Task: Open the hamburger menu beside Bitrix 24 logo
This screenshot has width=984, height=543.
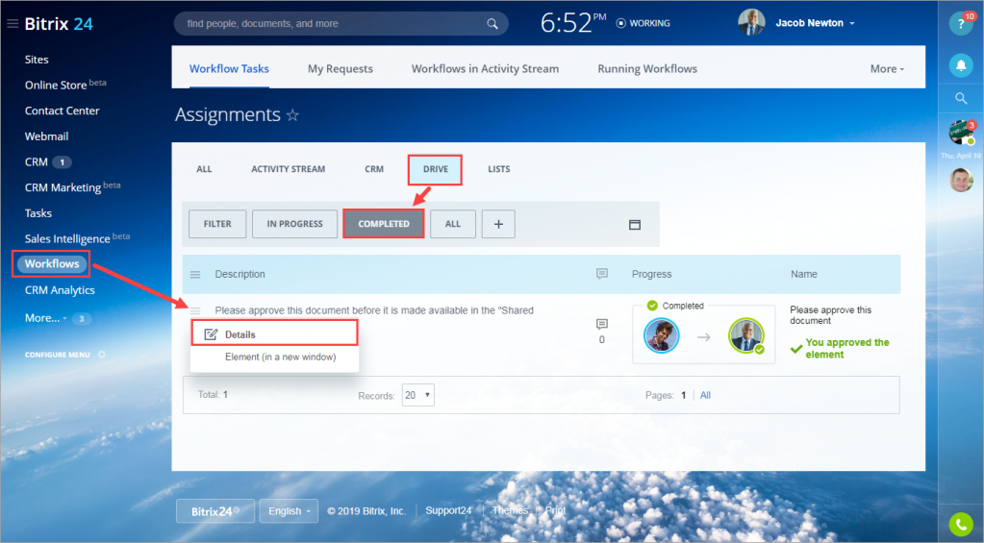Action: (13, 24)
